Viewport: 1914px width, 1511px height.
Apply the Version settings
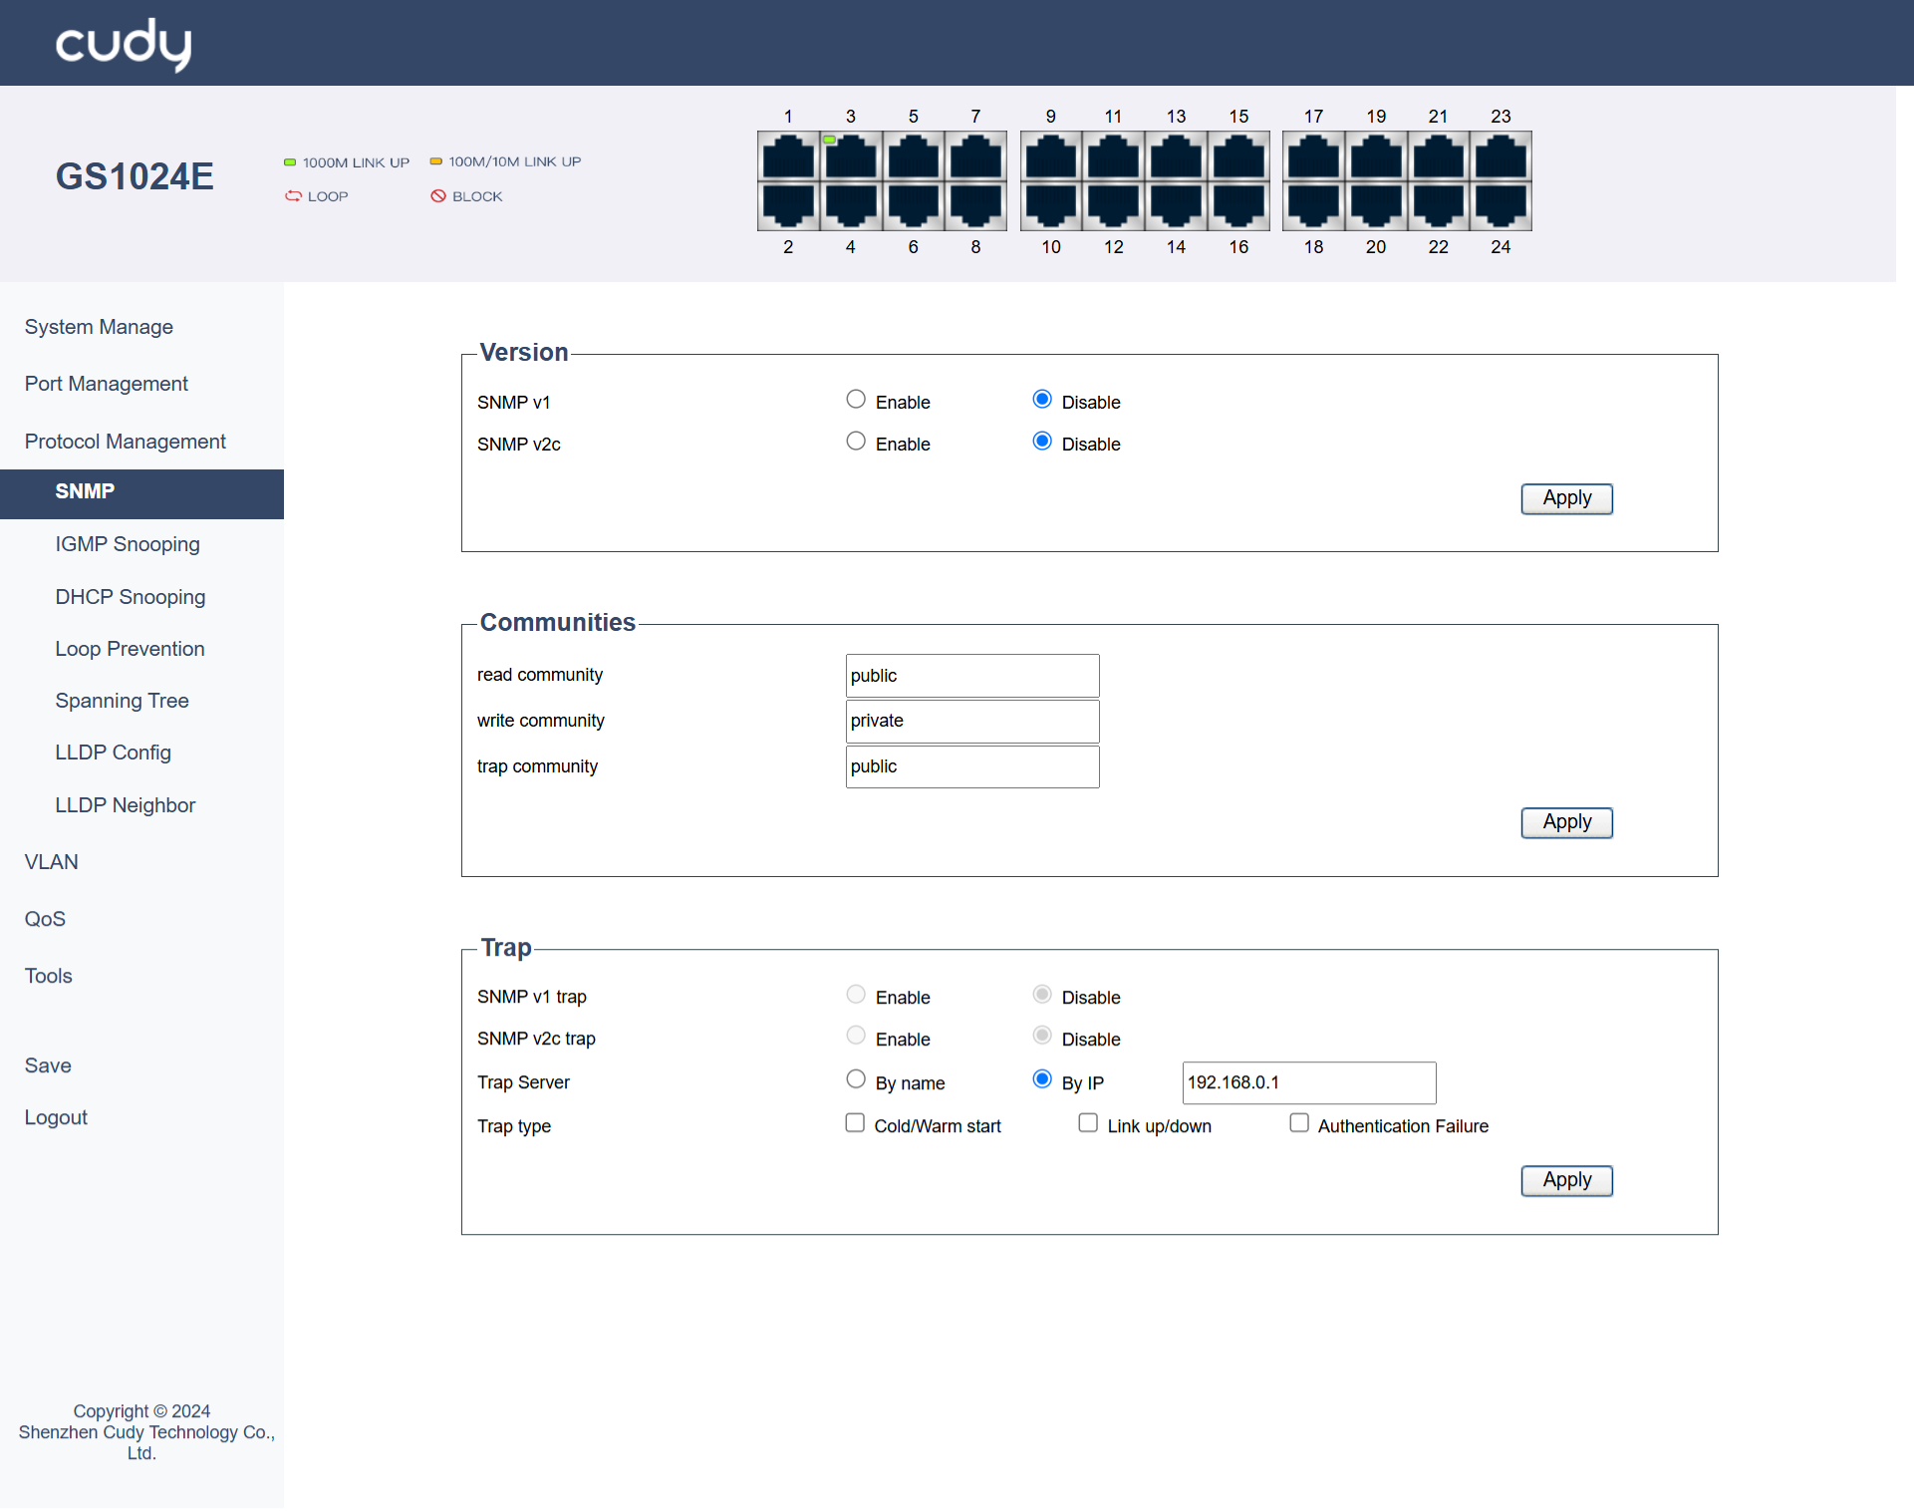1566,498
